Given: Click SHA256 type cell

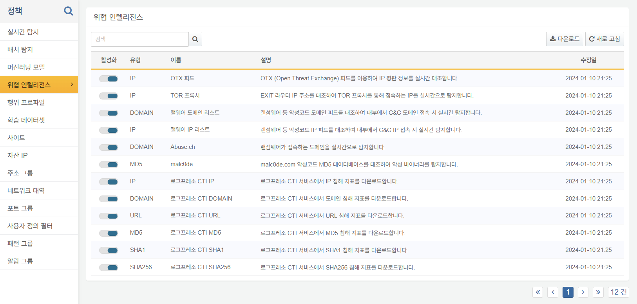Looking at the screenshot, I should 141,267.
